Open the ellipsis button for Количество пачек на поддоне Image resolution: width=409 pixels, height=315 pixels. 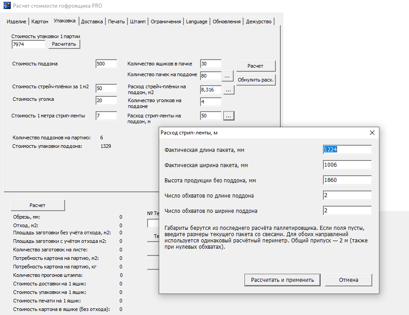click(x=227, y=76)
